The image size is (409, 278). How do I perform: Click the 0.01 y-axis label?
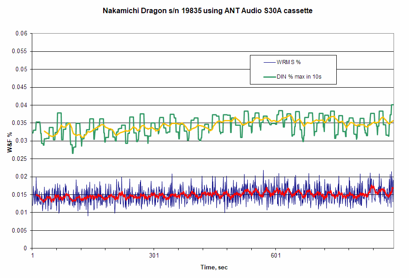pos(21,212)
